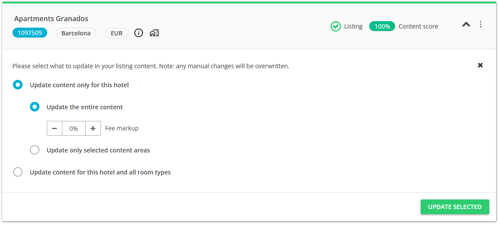The height and width of the screenshot is (225, 500).
Task: Click the fee markup percentage field
Action: tap(74, 128)
